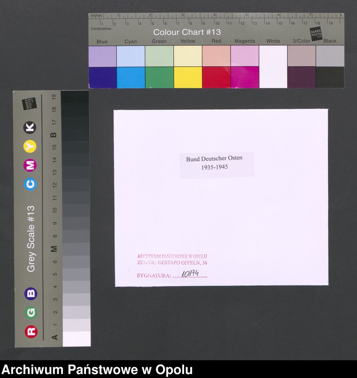This screenshot has height=378, width=357.
Task: Click the Colour Chart #13 title
Action: click(x=187, y=32)
